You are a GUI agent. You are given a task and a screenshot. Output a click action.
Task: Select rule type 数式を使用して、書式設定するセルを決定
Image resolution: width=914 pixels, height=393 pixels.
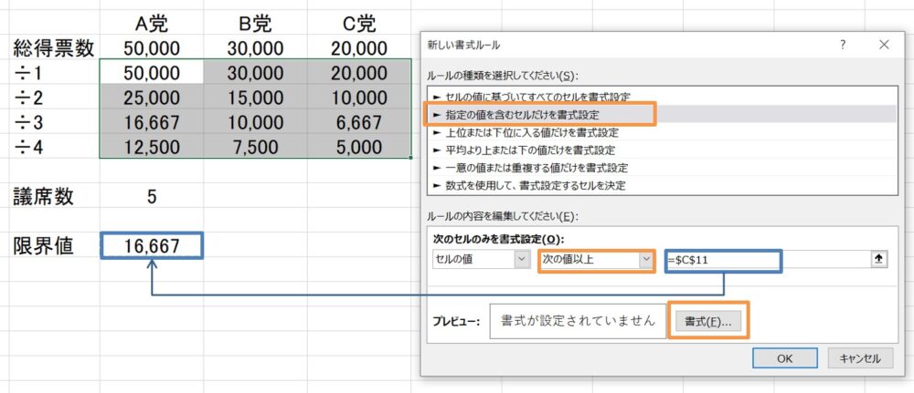662,185
